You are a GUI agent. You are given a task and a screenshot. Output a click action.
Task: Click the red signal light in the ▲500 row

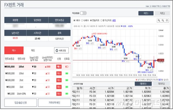(x=67, y=67)
